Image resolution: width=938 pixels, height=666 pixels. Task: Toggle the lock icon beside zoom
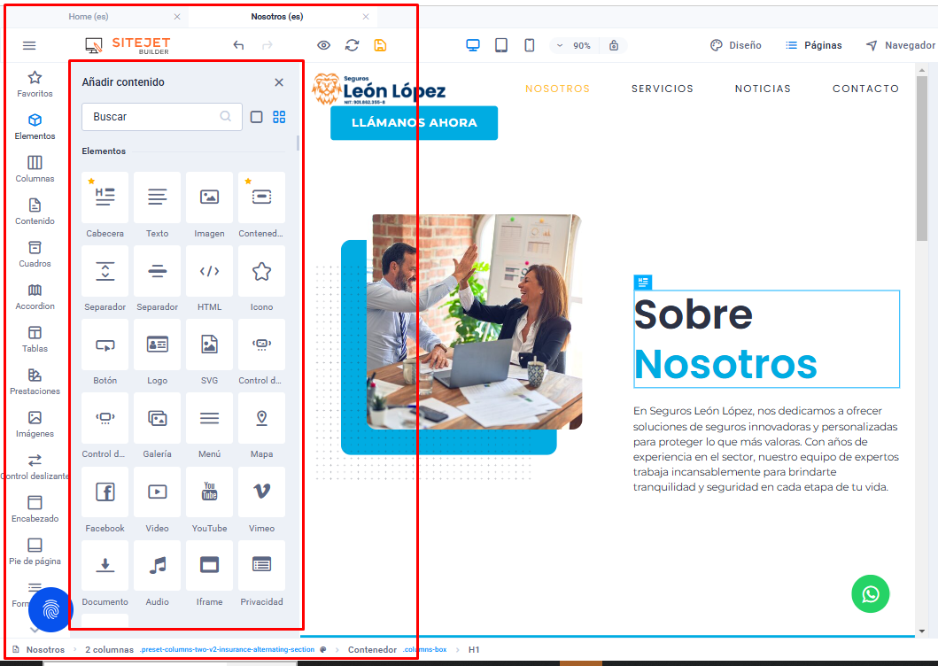coord(613,45)
